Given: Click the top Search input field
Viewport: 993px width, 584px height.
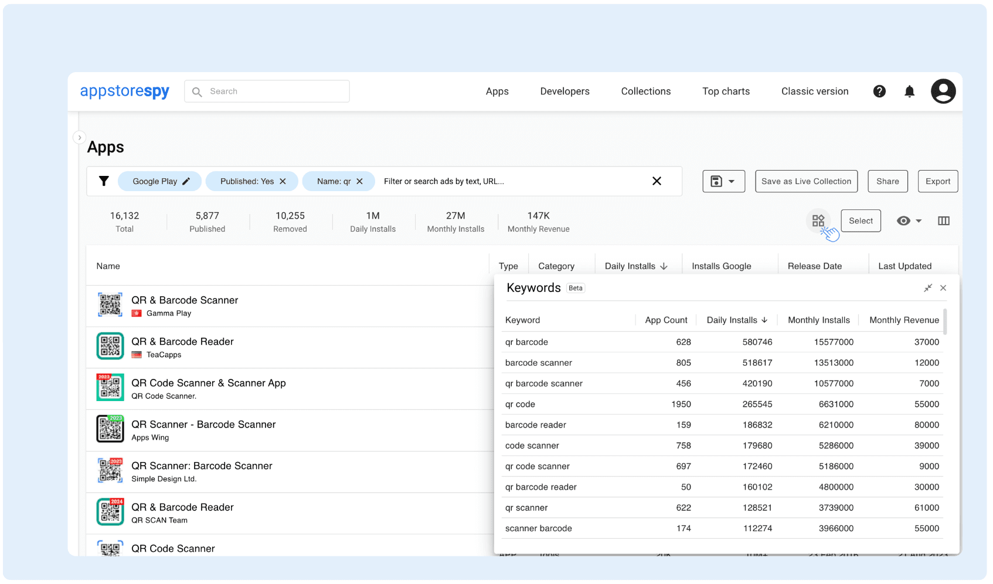Looking at the screenshot, I should [276, 91].
